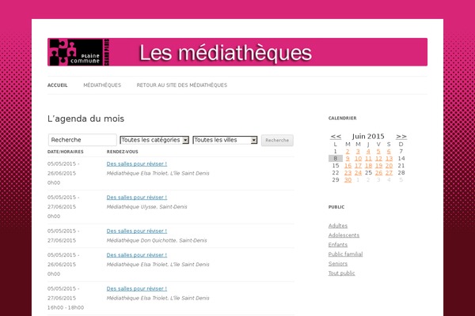
Task: Go to Retour au site des médiathèques
Action: [x=182, y=85]
